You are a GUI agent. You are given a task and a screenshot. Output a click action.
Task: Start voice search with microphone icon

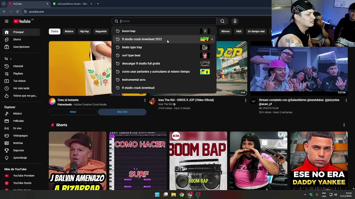235,21
